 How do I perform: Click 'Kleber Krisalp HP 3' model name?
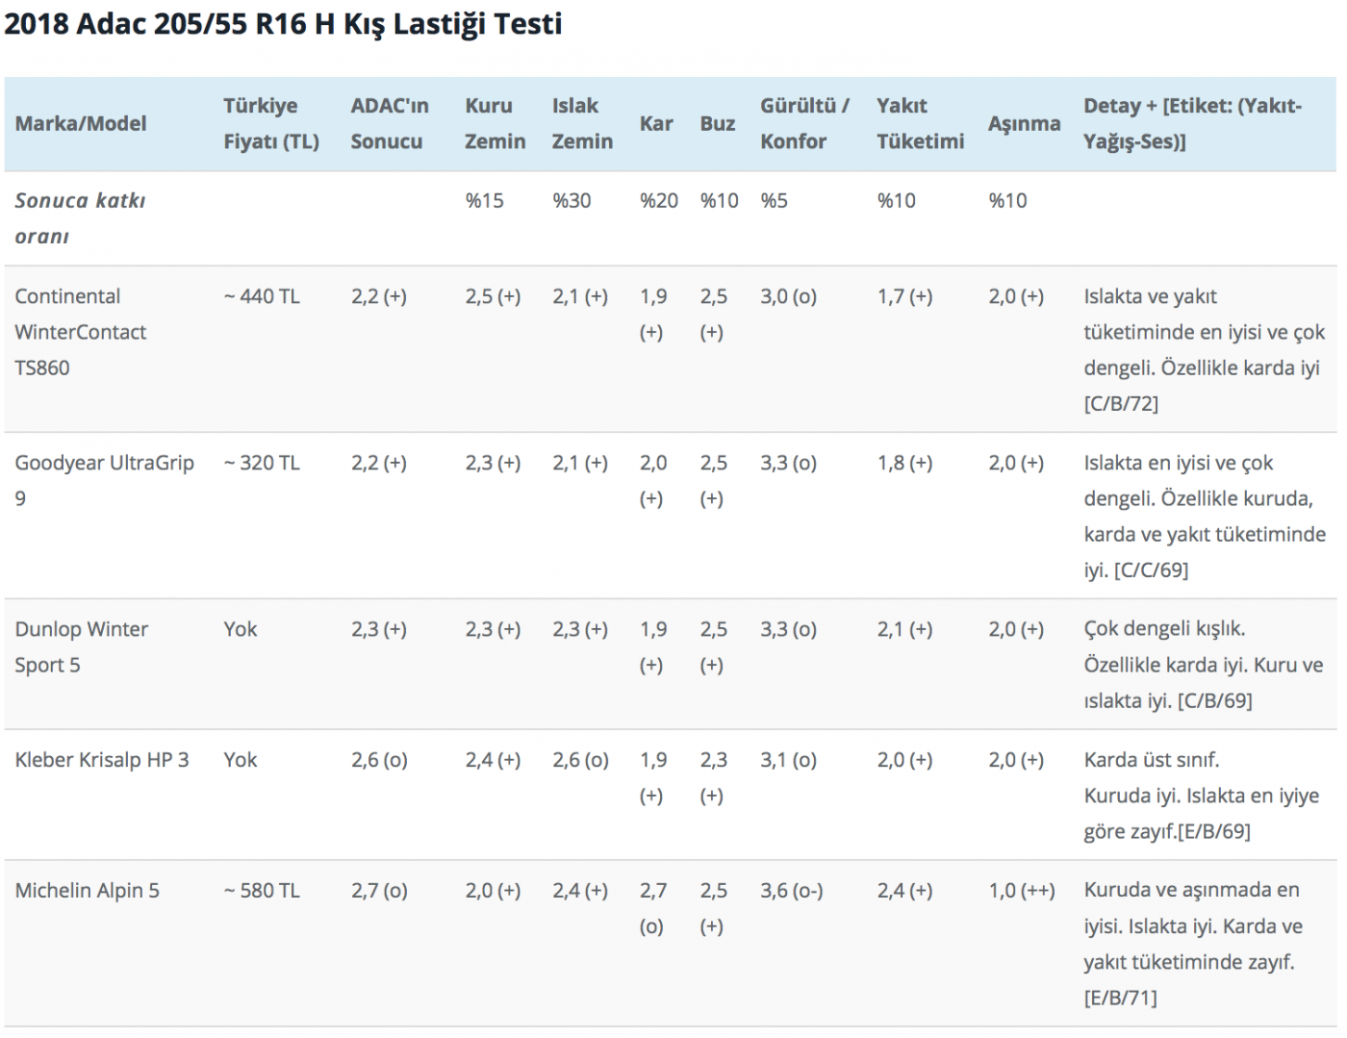pos(102,760)
